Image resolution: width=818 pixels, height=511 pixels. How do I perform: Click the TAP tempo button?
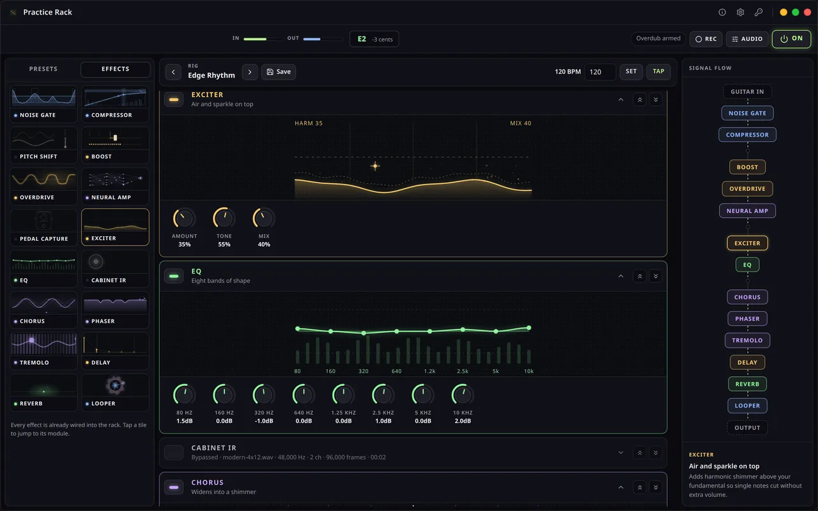coord(659,72)
